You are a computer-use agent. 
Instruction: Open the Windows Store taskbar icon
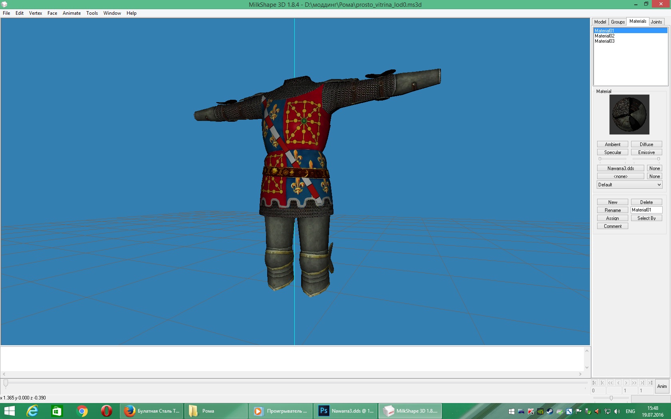(x=57, y=411)
